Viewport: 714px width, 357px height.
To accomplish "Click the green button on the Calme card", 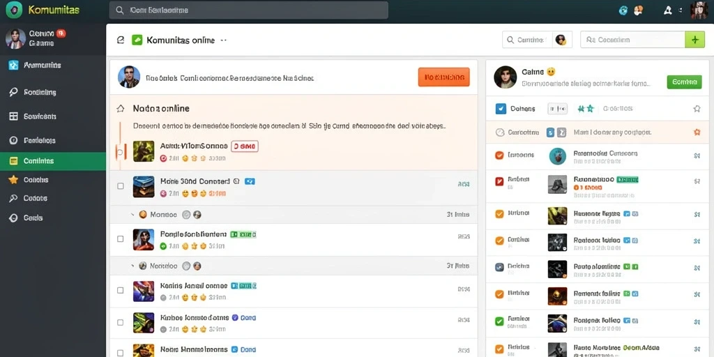I will tap(684, 82).
